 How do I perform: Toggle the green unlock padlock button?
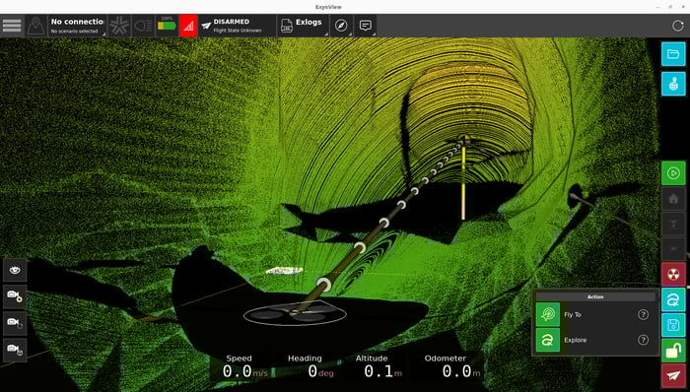coord(673,351)
